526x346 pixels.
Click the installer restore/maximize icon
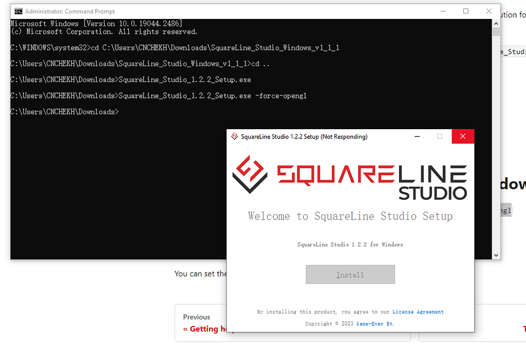[x=440, y=136]
